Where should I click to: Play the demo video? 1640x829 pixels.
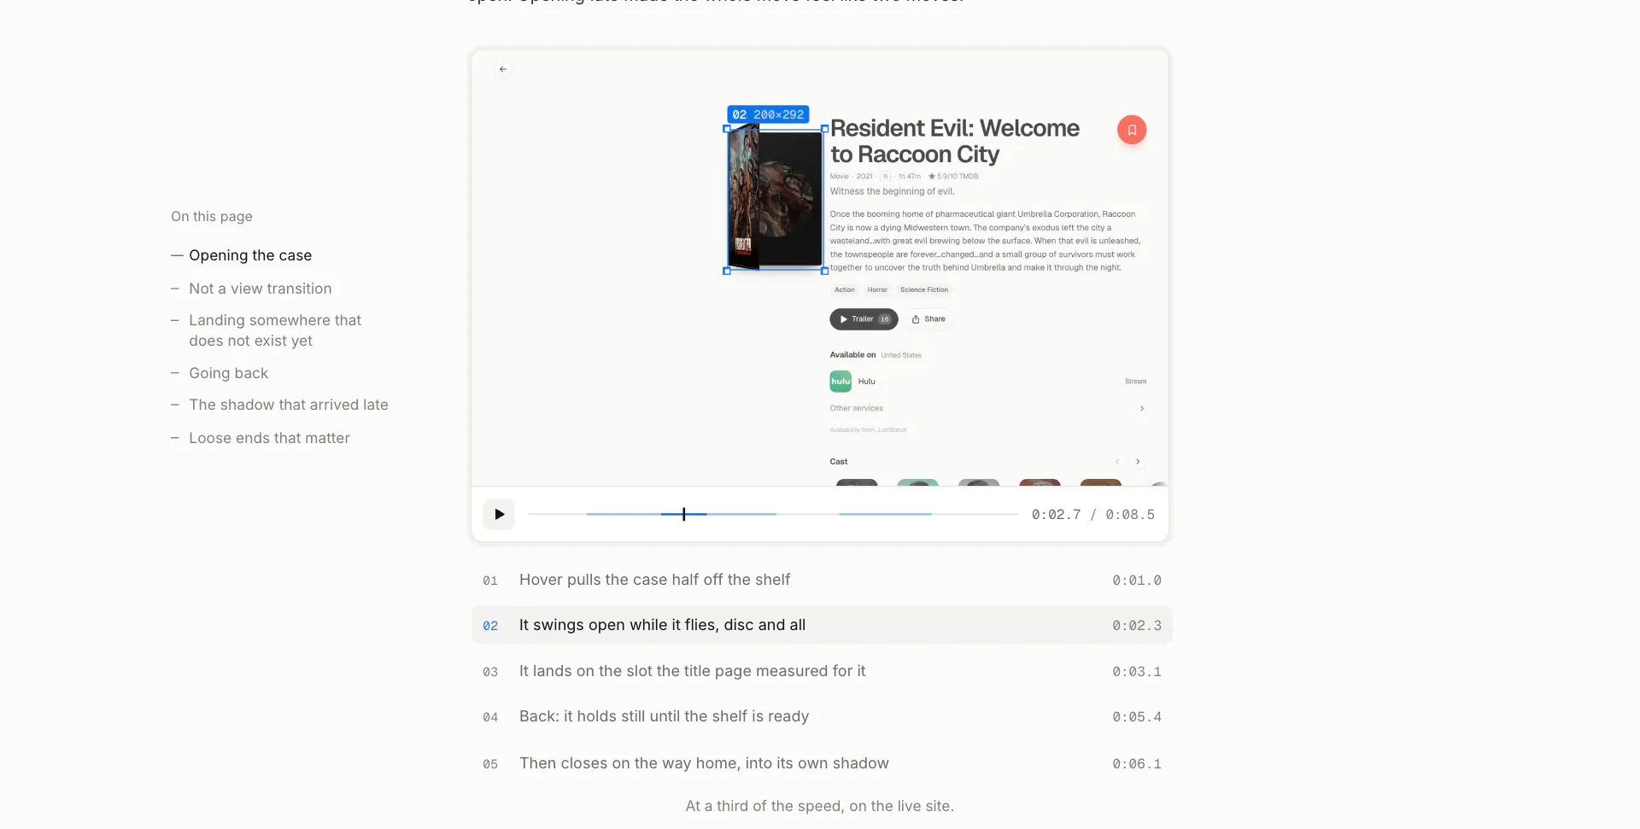tap(499, 514)
